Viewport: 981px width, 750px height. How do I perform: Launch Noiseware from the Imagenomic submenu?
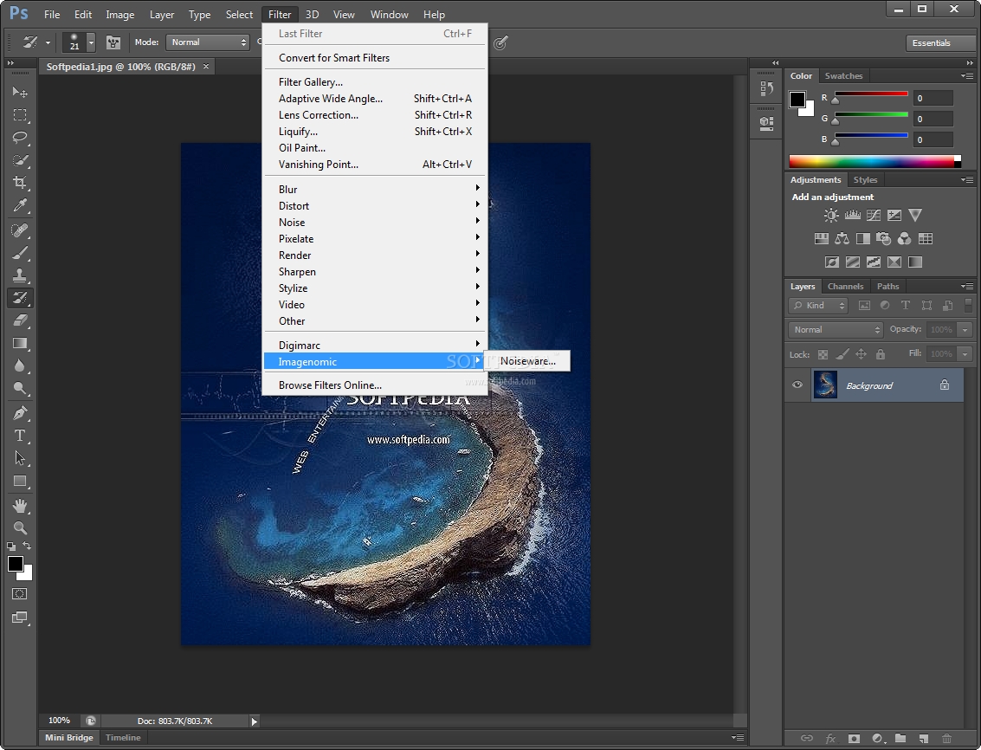528,360
